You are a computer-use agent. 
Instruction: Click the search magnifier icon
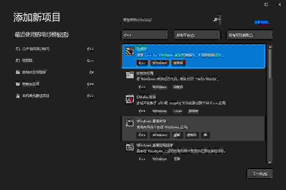coord(215,20)
